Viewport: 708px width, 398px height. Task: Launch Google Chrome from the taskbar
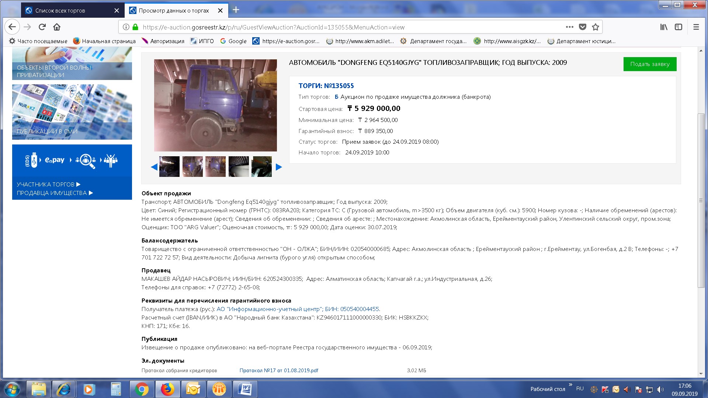tap(142, 389)
